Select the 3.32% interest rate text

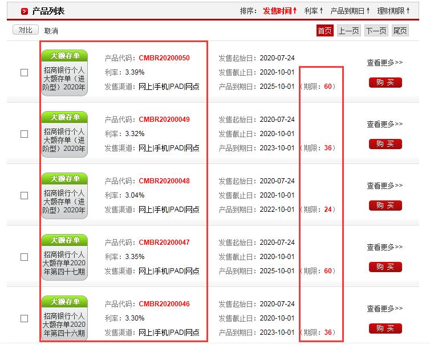tap(135, 134)
